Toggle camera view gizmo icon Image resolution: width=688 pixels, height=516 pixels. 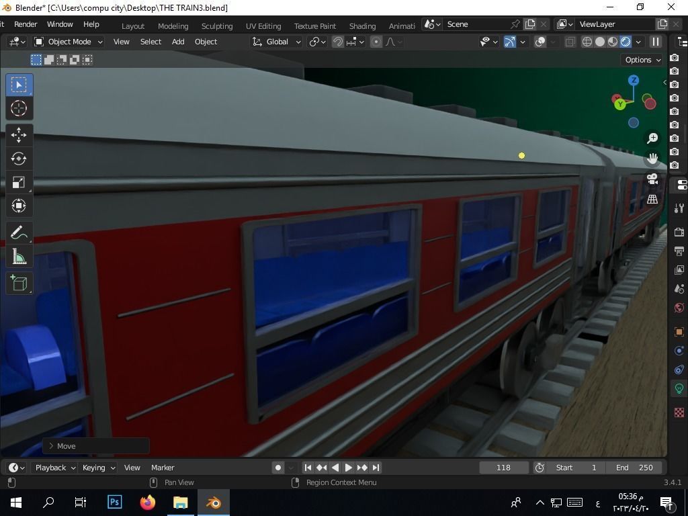click(652, 179)
